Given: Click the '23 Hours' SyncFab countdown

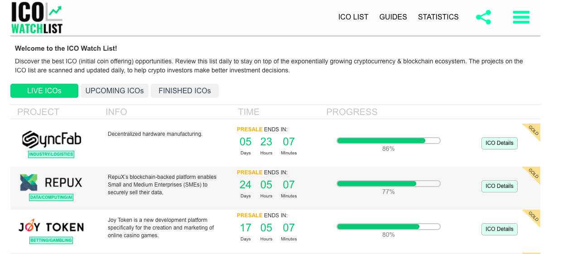Looking at the screenshot, I should pyautogui.click(x=266, y=146).
